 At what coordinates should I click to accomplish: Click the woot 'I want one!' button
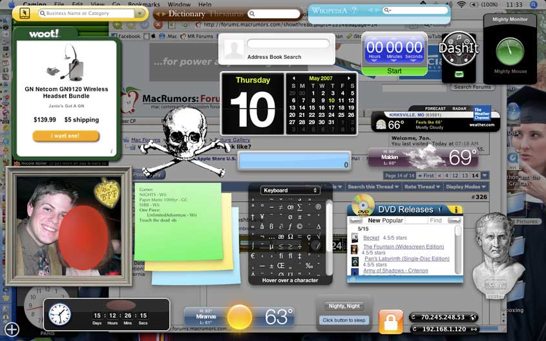(66, 136)
